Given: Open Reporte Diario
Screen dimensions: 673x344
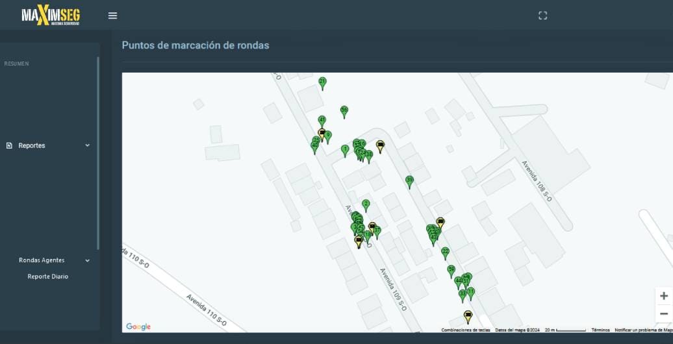Looking at the screenshot, I should (47, 276).
